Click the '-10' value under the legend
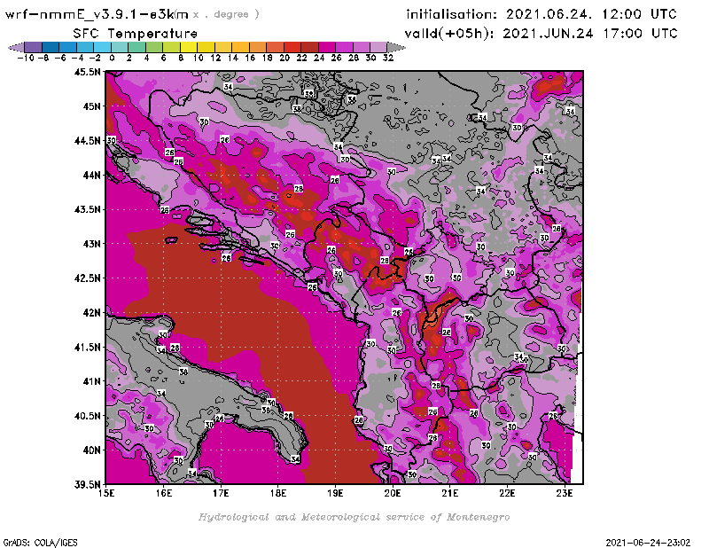The image size is (709, 548). click(x=26, y=58)
